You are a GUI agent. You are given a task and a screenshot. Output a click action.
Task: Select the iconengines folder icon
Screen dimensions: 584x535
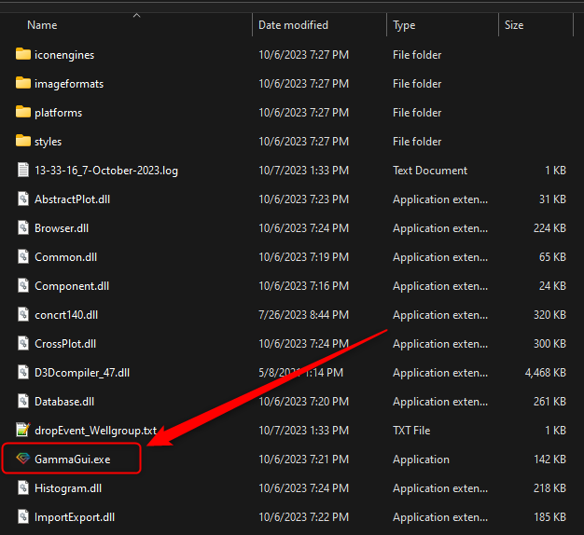[23, 54]
